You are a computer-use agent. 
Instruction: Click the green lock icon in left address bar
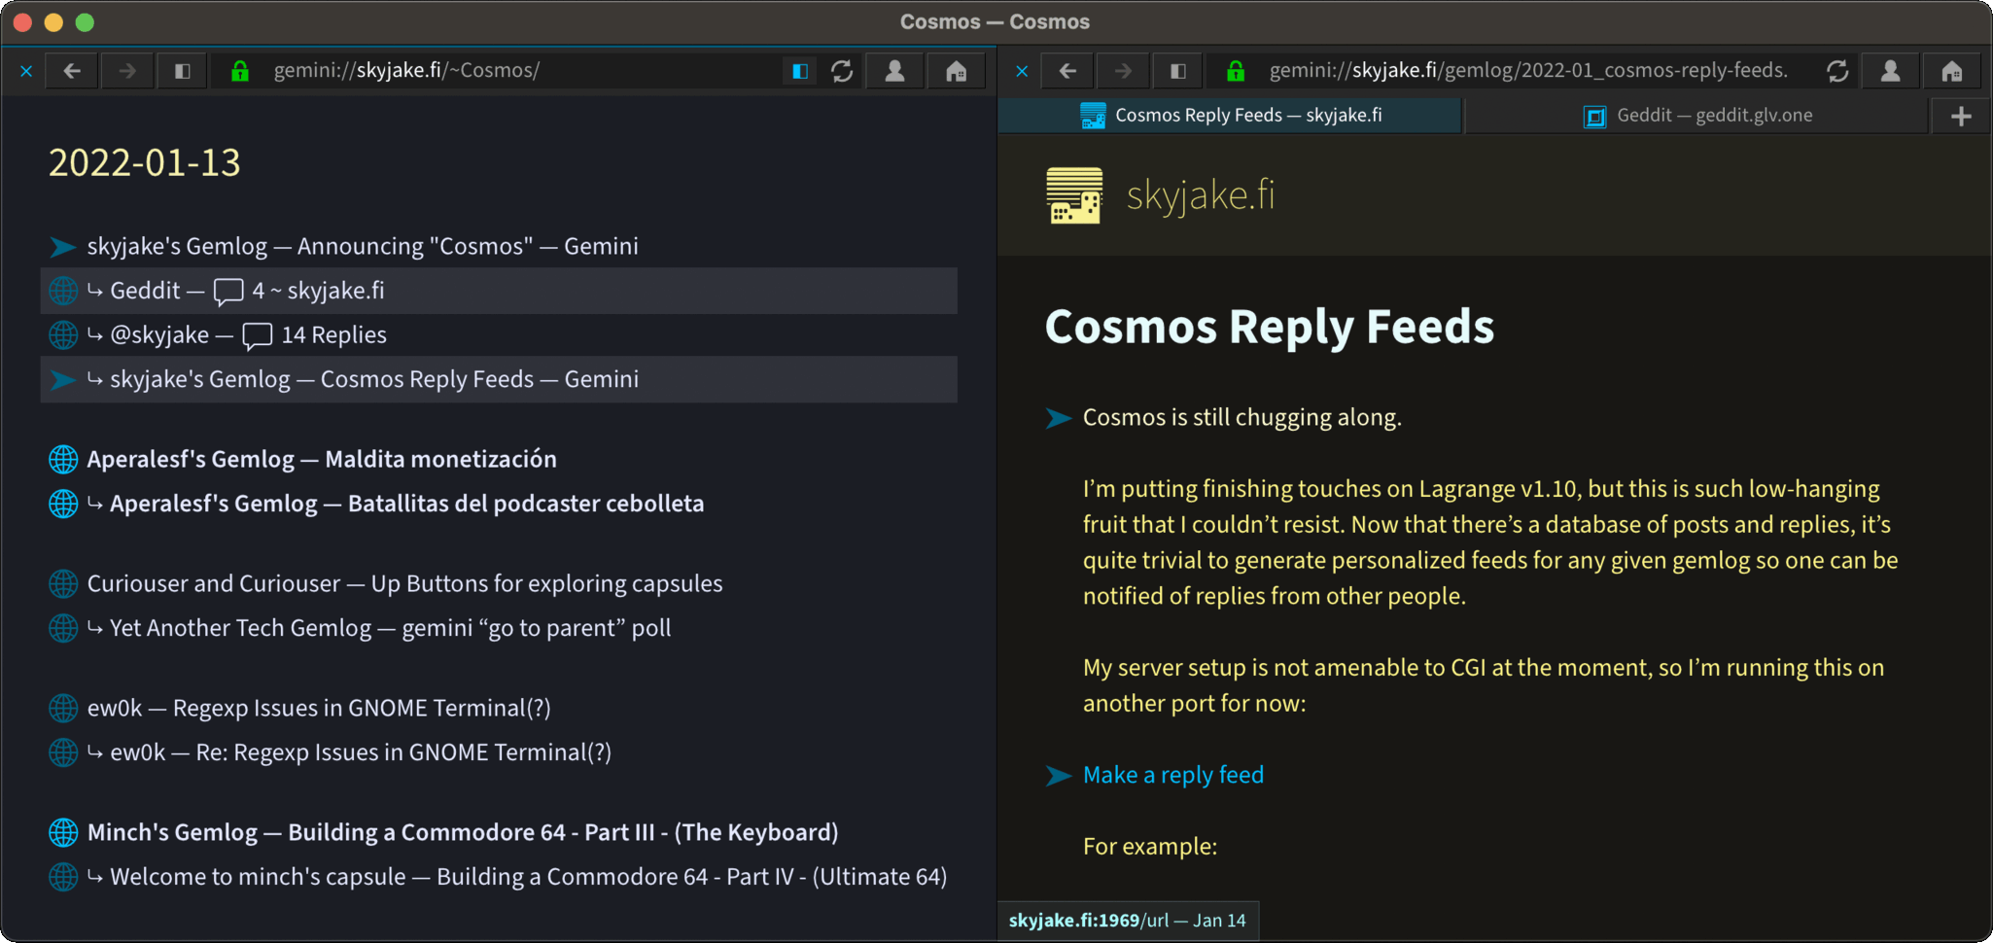[239, 71]
